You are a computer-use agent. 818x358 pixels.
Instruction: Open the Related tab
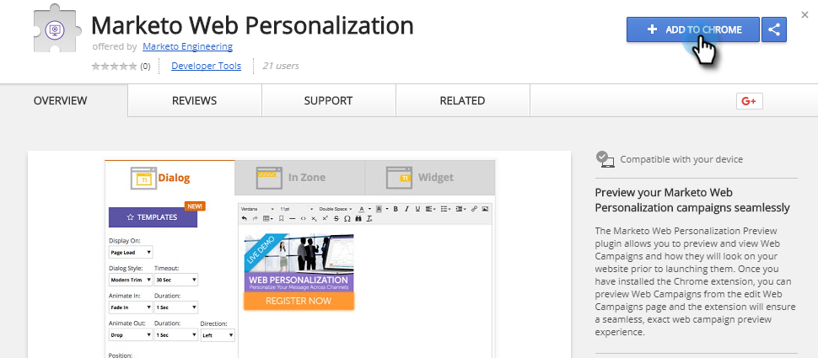463,100
